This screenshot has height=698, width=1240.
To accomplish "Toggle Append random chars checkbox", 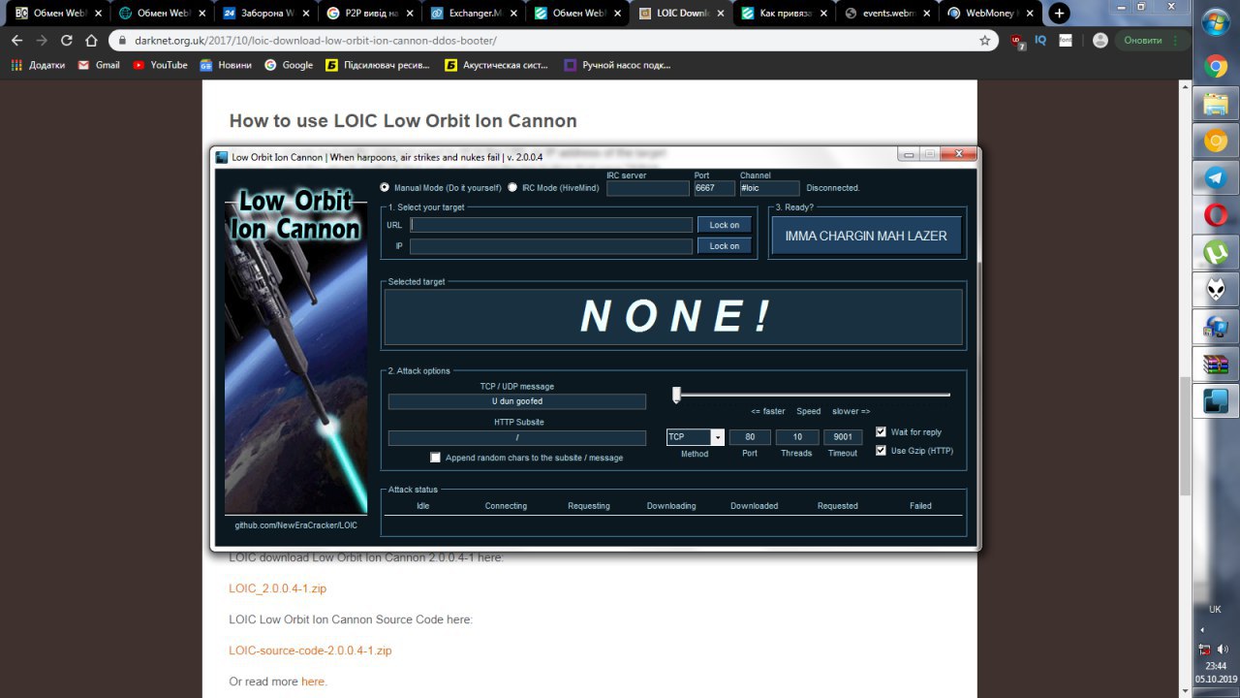I will point(436,458).
